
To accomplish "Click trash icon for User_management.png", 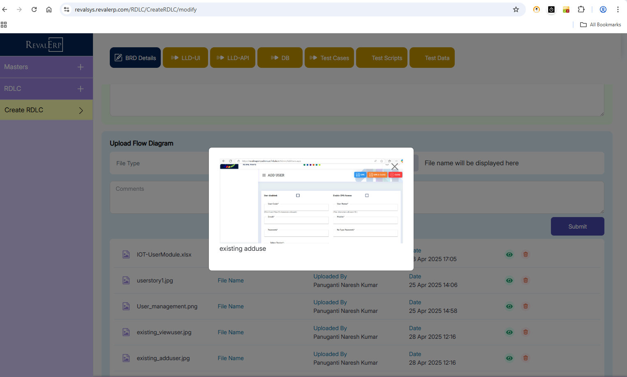I will pos(525,306).
